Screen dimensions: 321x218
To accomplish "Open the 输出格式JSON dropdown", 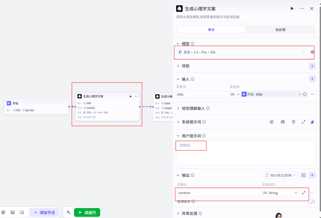I will point(281,175).
